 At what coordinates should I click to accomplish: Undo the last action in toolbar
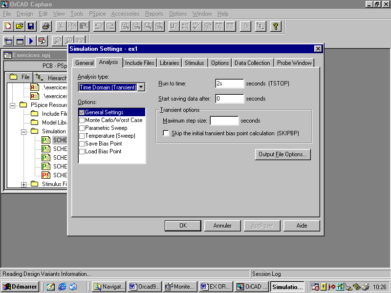pos(99,26)
